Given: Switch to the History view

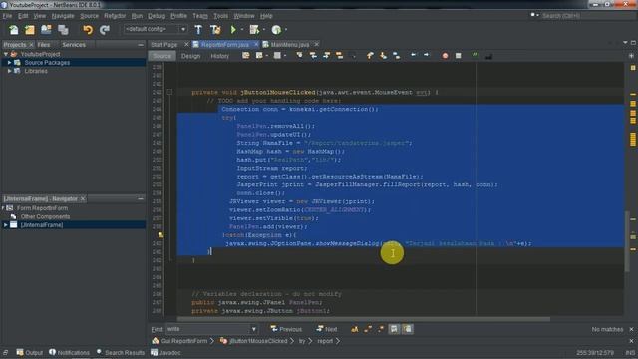Looking at the screenshot, I should [x=220, y=56].
